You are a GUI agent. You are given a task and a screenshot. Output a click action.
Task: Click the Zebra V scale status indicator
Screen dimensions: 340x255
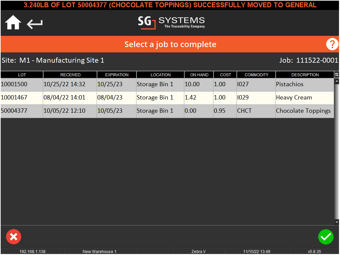(x=198, y=251)
